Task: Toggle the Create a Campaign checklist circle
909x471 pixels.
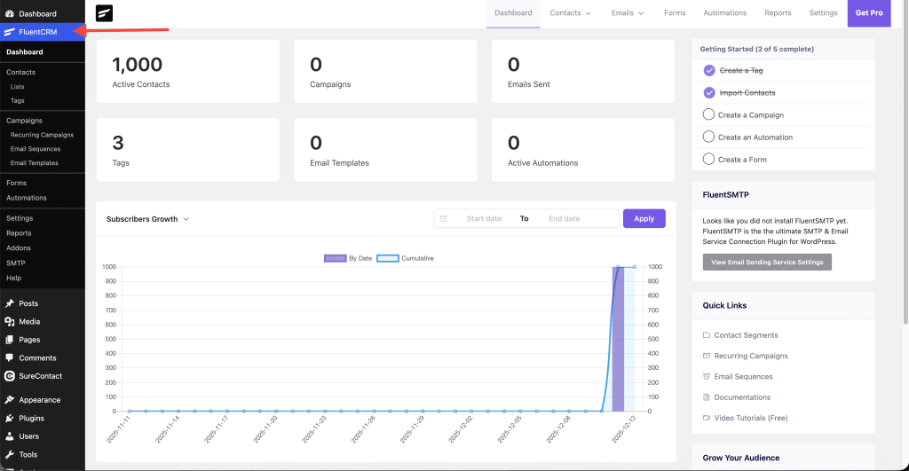Action: 708,114
